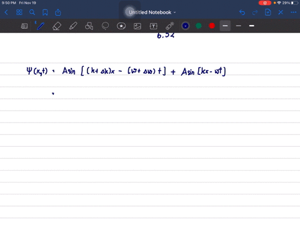Tap the 9:50 PM clock
The height and width of the screenshot is (225, 300).
tap(9, 3)
